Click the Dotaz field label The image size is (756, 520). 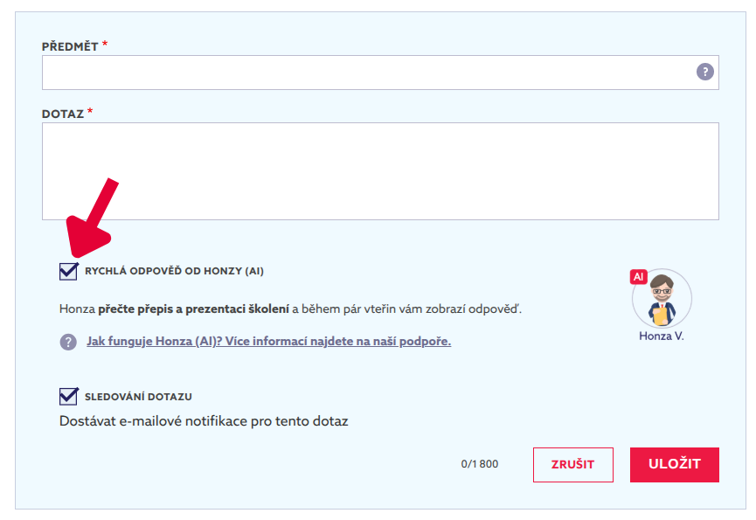pyautogui.click(x=63, y=114)
